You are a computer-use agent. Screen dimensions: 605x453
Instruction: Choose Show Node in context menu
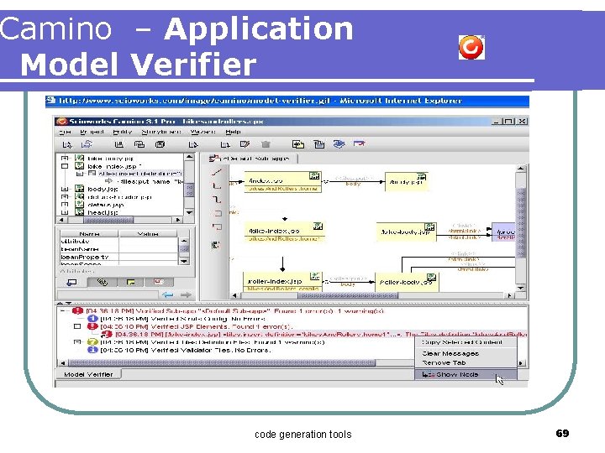[x=466, y=374]
